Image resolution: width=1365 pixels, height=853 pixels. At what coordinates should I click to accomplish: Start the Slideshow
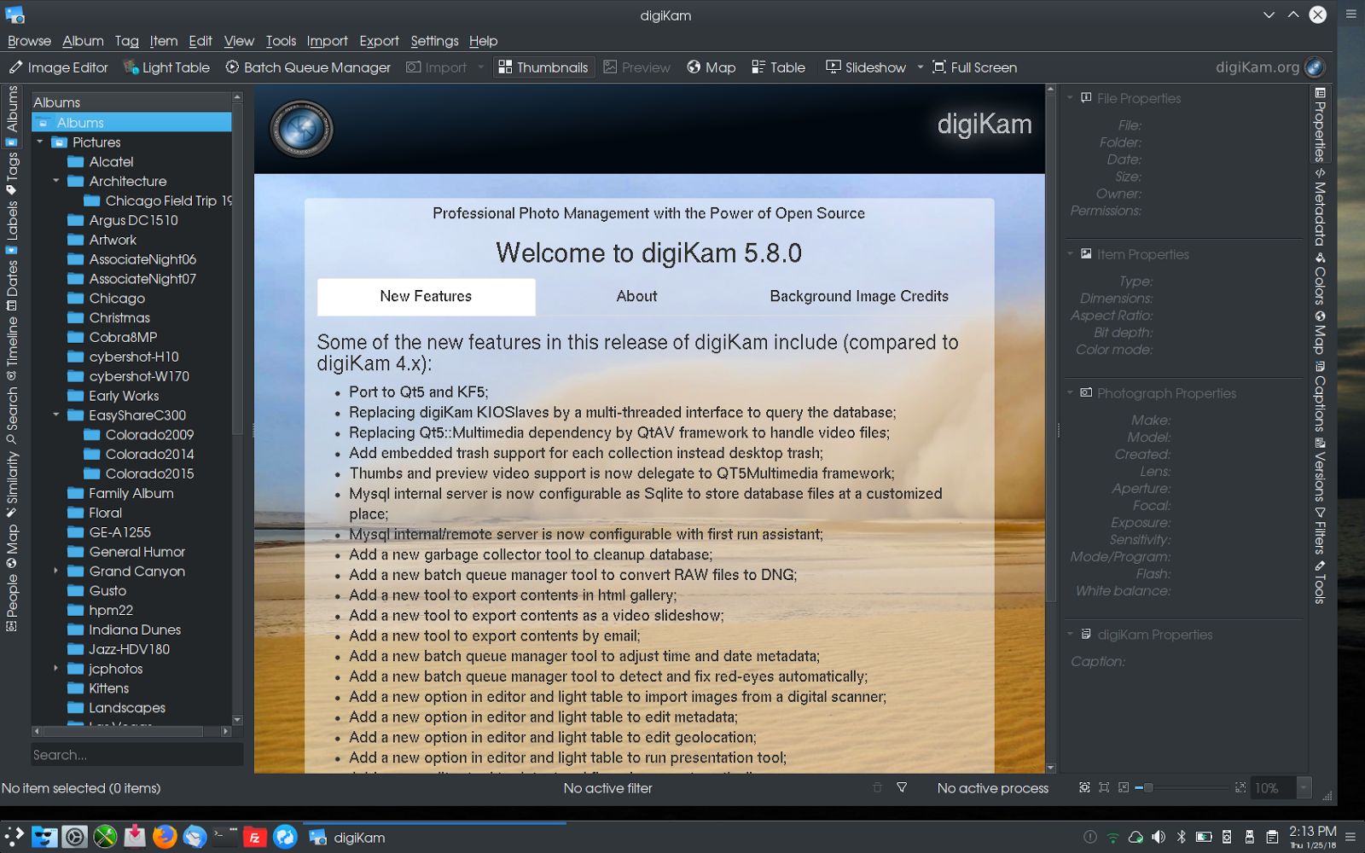pyautogui.click(x=866, y=67)
